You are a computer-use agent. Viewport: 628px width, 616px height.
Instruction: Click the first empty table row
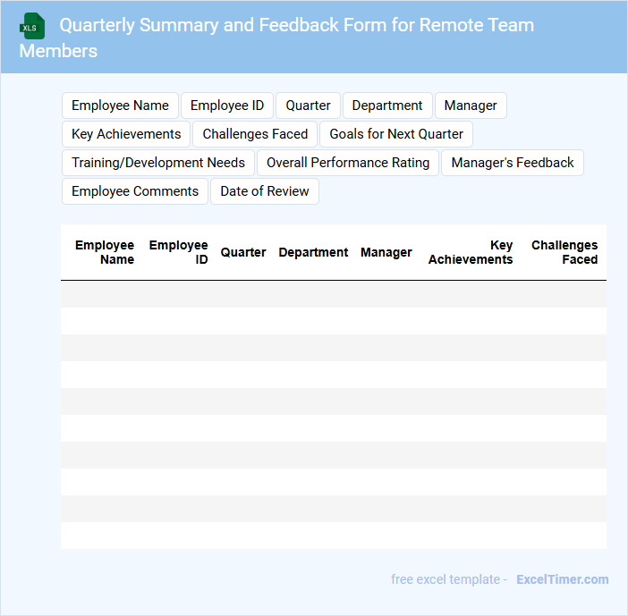(334, 294)
